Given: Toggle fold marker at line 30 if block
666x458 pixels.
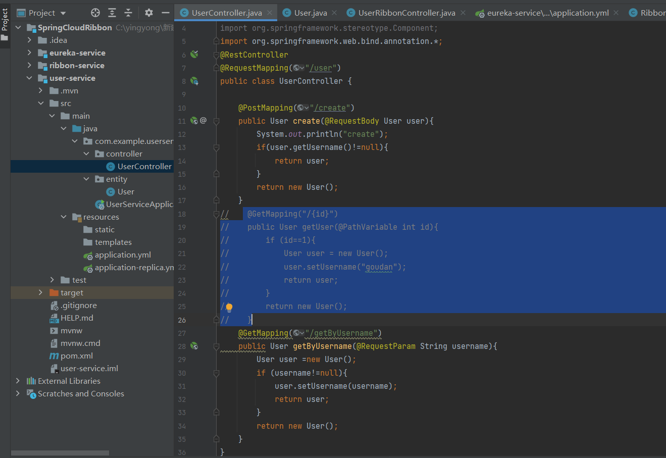Looking at the screenshot, I should [216, 373].
